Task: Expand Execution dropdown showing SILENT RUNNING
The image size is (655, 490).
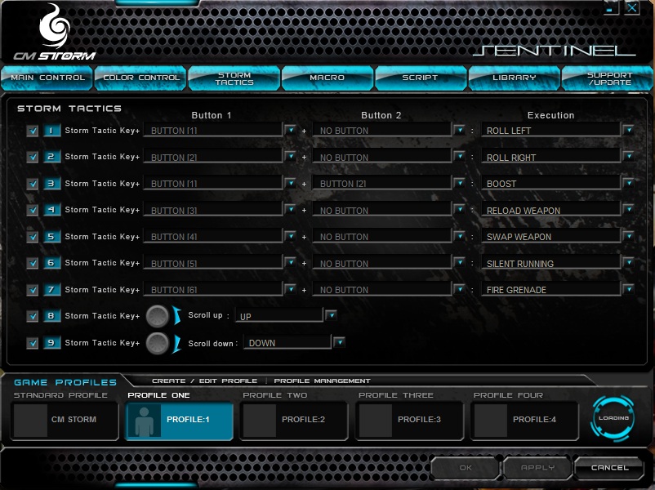Action: pos(628,263)
